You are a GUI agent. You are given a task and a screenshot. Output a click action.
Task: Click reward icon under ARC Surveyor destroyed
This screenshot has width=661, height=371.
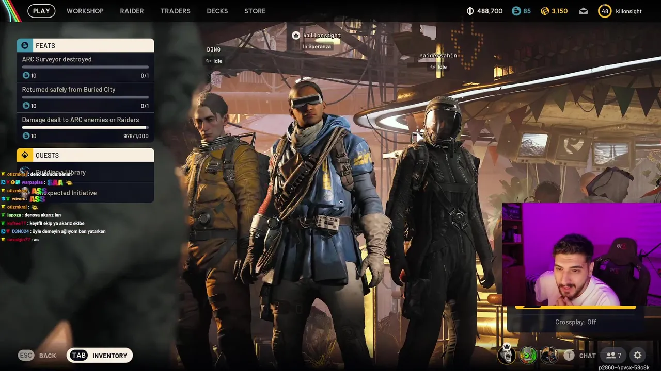point(26,75)
